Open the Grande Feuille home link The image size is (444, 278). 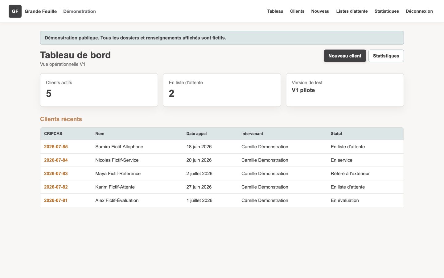click(41, 11)
